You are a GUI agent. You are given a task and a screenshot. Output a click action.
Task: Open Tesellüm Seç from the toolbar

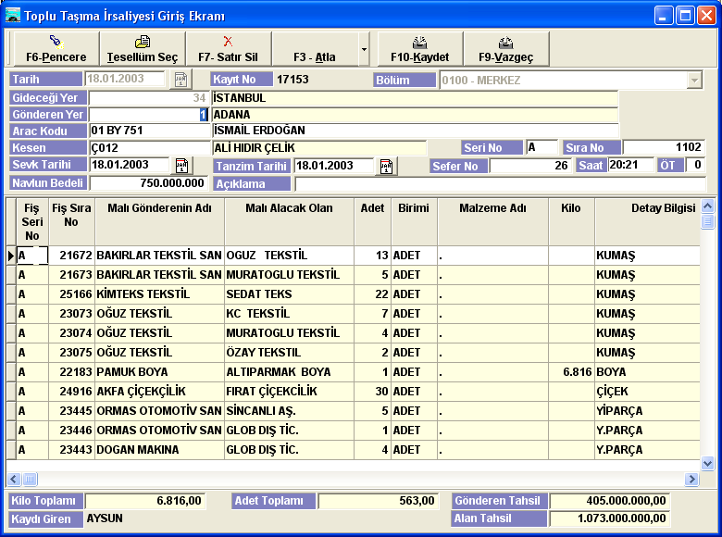tap(143, 49)
